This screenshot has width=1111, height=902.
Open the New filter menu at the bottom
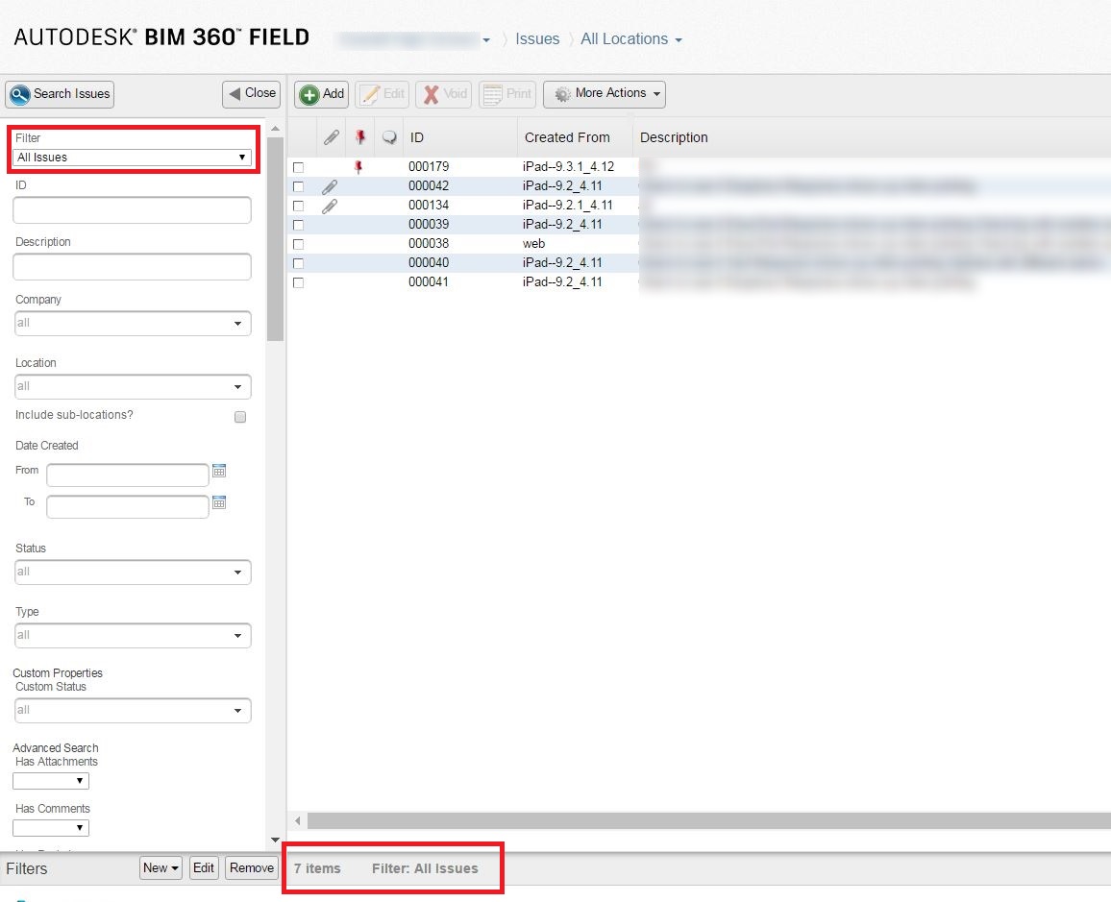pos(160,867)
